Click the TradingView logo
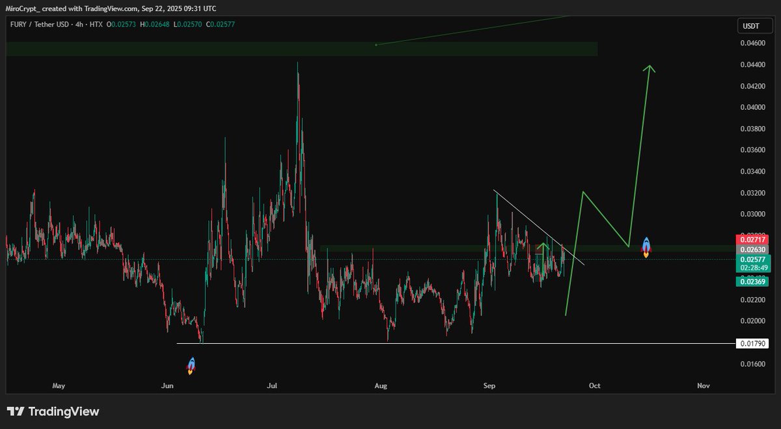The height and width of the screenshot is (429, 781). tap(53, 411)
